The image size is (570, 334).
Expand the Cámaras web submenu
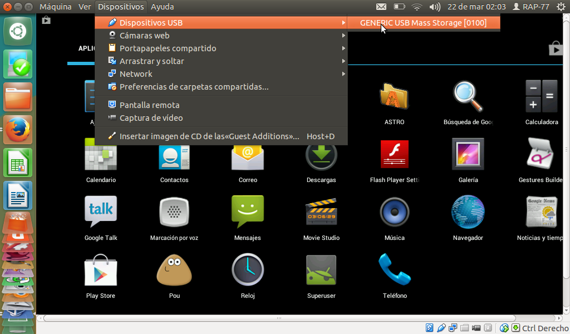coord(221,35)
